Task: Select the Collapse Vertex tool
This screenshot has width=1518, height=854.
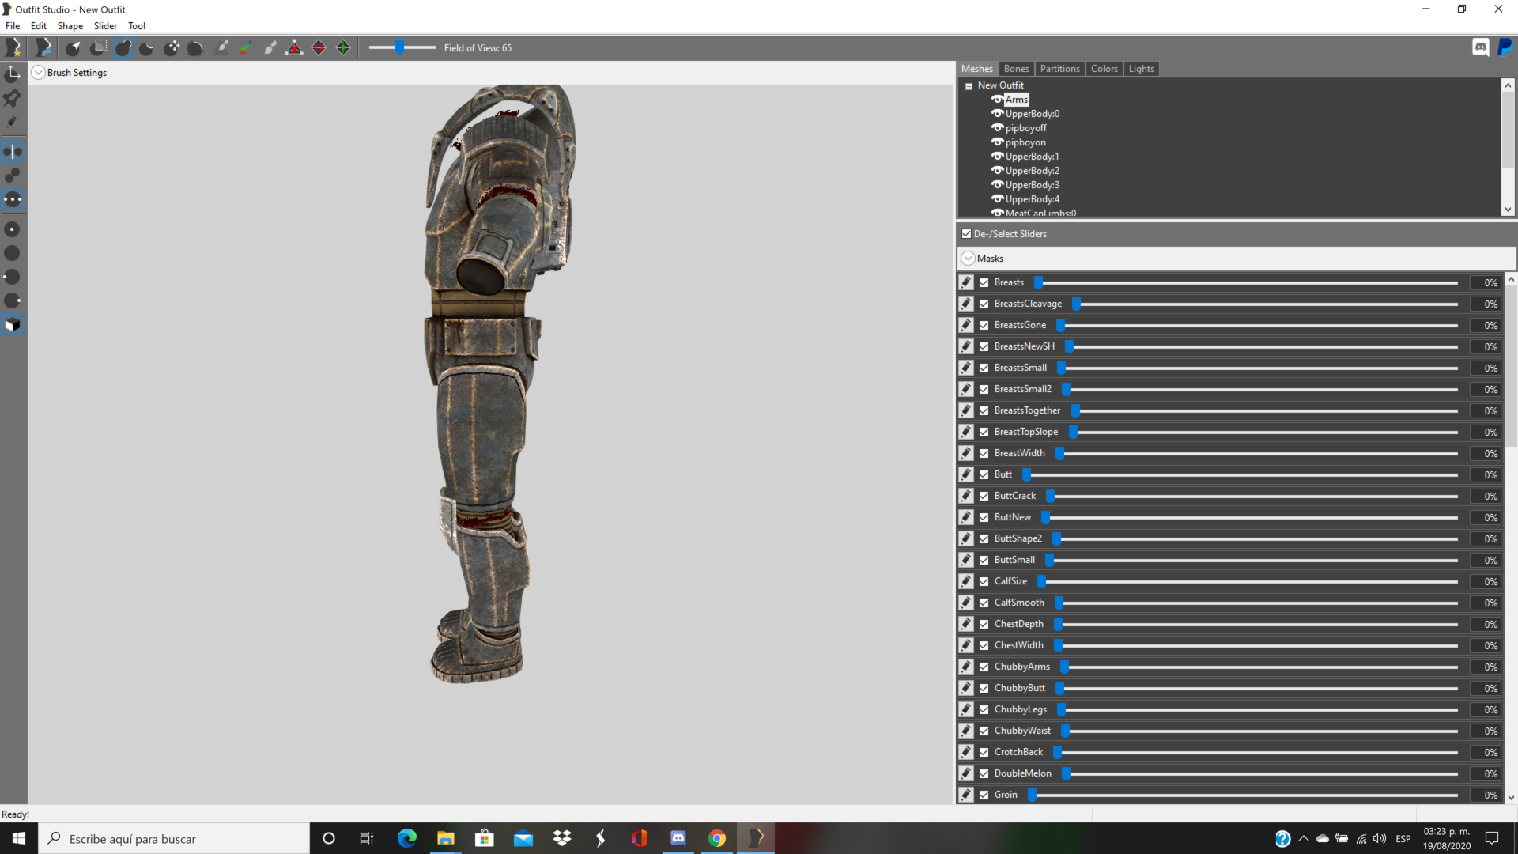Action: click(294, 48)
